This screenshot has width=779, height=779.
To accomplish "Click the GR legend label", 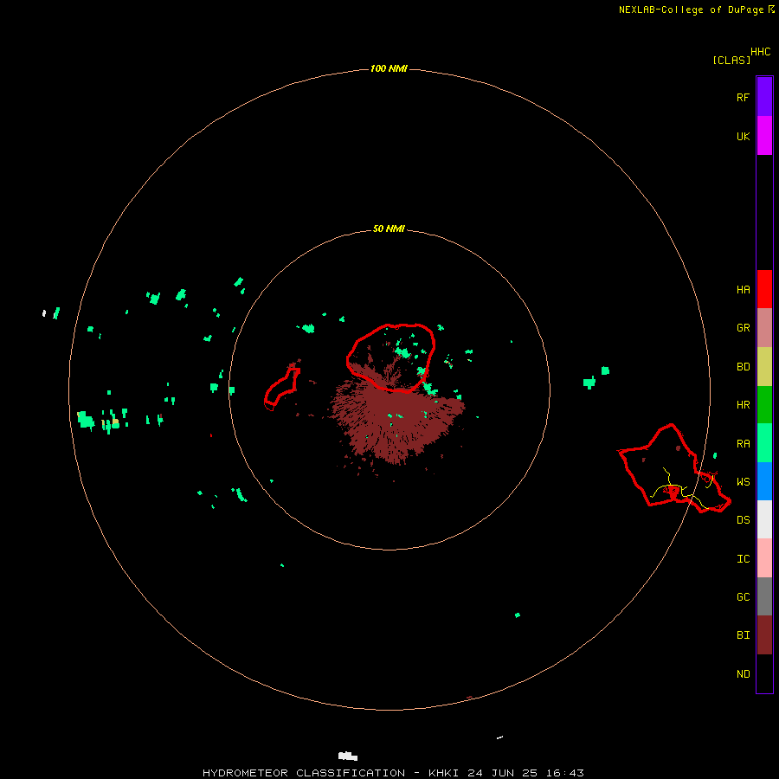I will click(x=743, y=328).
